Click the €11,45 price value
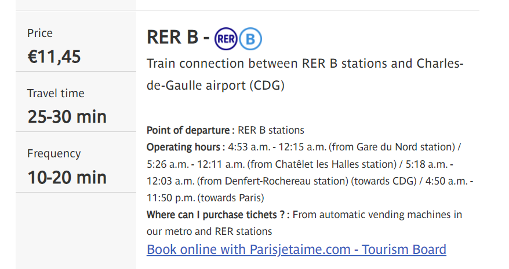 click(54, 57)
